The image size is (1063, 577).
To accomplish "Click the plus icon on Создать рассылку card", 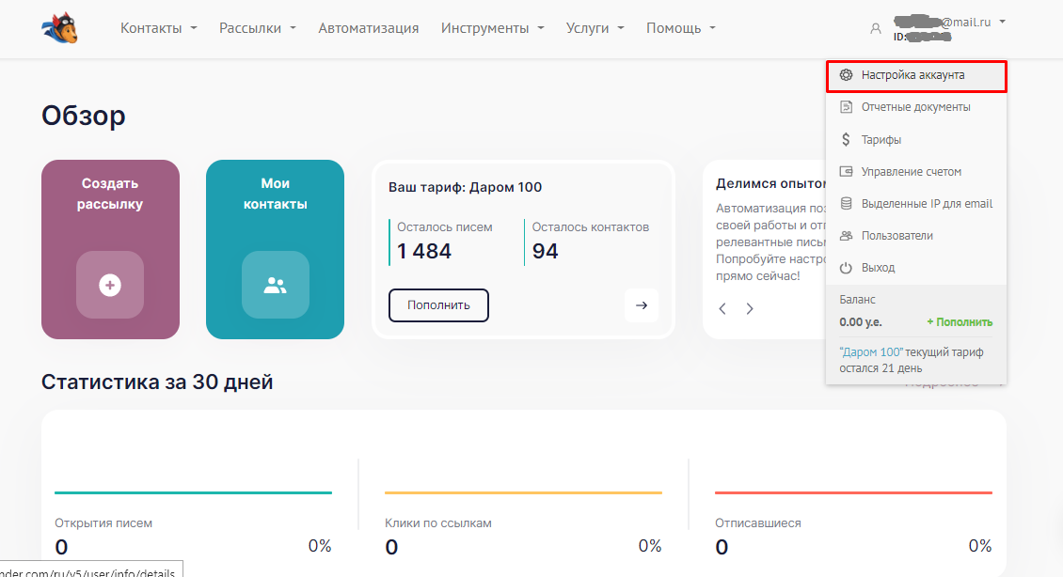I will [x=110, y=285].
